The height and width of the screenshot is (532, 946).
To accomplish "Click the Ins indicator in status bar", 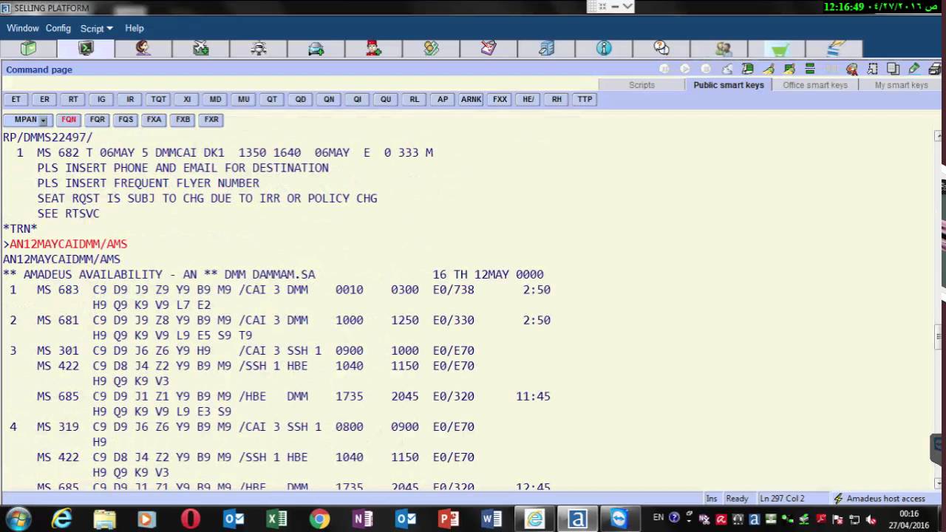I will (711, 499).
